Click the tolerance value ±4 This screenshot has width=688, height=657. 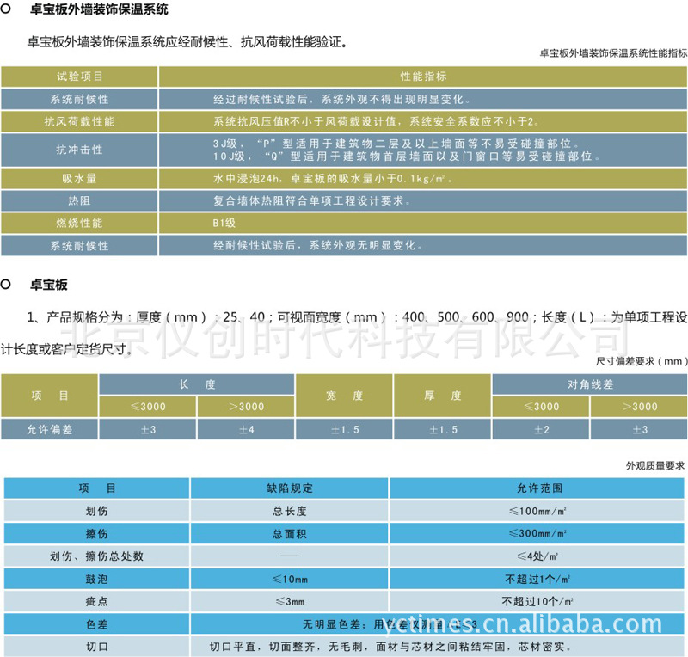246,429
